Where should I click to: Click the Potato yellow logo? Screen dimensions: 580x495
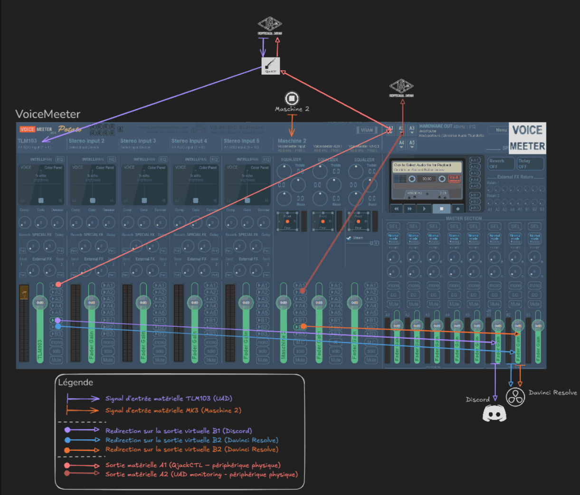tap(70, 129)
